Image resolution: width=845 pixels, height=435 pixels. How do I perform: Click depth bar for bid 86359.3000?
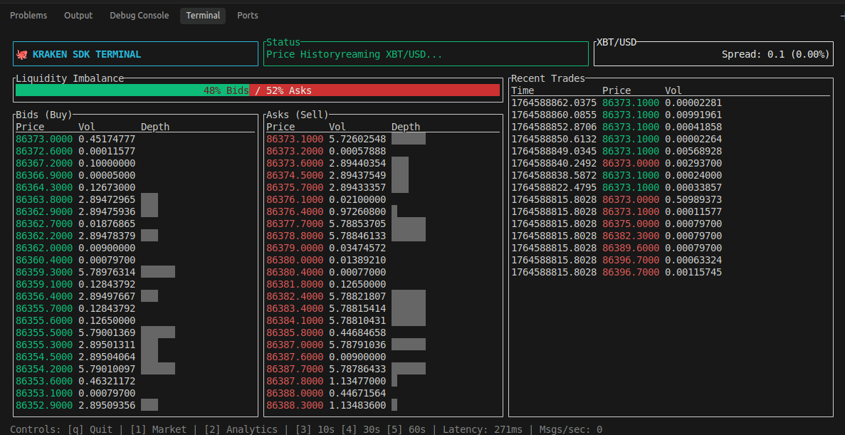point(158,272)
